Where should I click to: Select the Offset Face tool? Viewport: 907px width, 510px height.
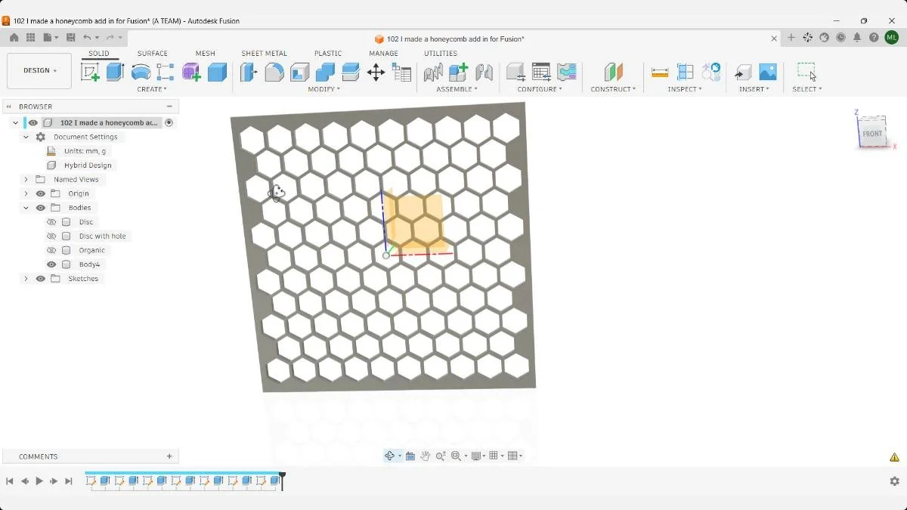(x=351, y=72)
